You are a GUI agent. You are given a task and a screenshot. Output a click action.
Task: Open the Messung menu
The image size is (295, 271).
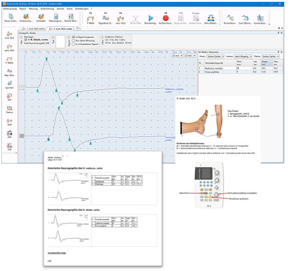(x=33, y=8)
